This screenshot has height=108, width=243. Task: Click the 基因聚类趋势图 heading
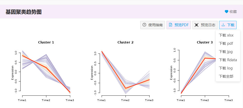[23, 12]
